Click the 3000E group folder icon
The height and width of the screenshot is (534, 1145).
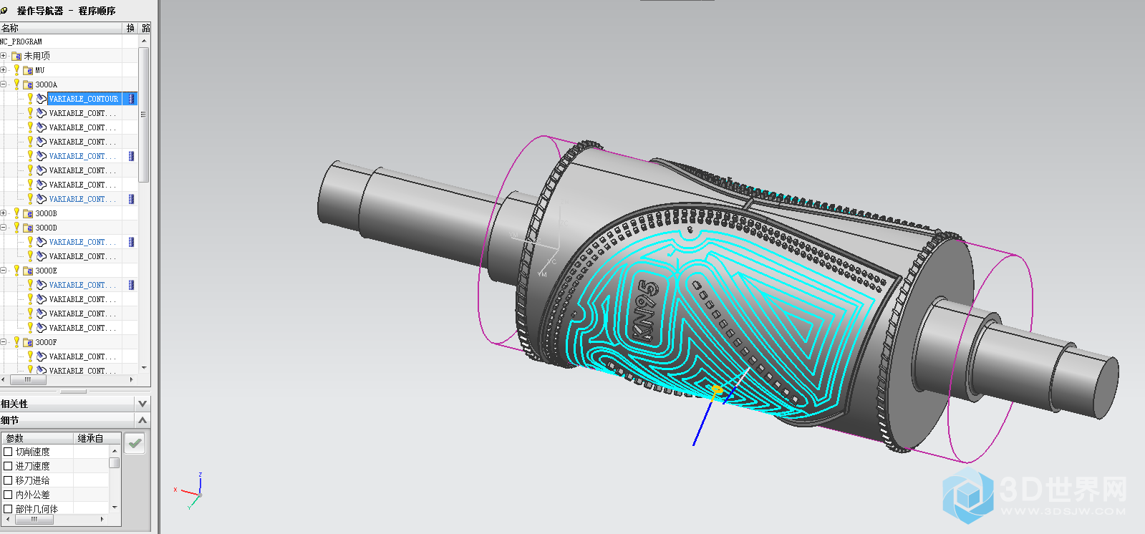[28, 271]
